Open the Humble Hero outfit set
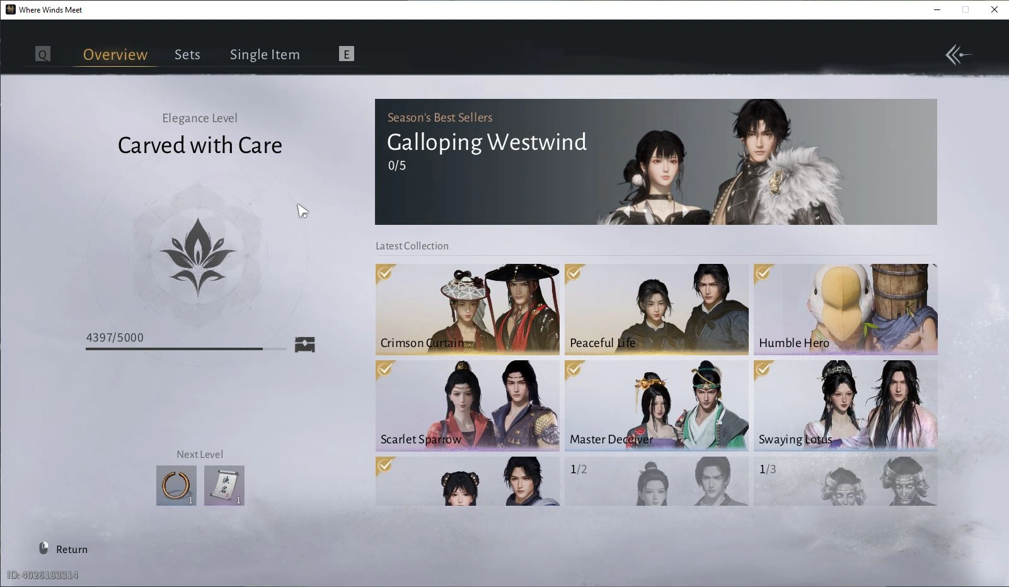This screenshot has width=1009, height=587. pos(846,309)
